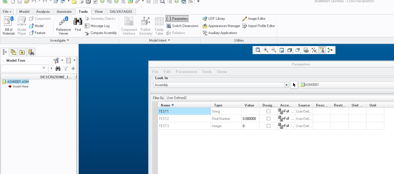
Task: Switch to the Analysis ribbon tab
Action: pyautogui.click(x=43, y=12)
